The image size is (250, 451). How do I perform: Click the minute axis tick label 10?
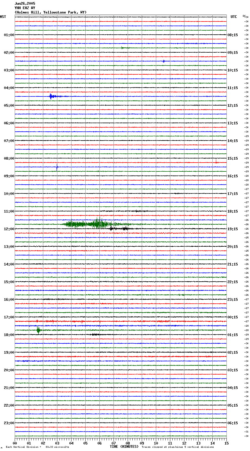(x=156, y=443)
